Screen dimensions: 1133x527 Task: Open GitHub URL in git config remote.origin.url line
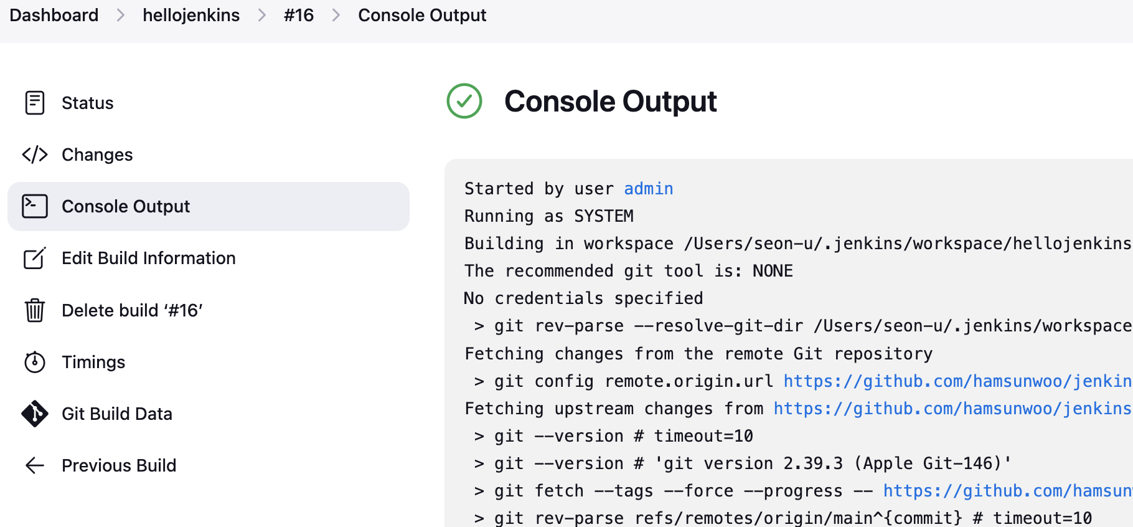(x=958, y=381)
